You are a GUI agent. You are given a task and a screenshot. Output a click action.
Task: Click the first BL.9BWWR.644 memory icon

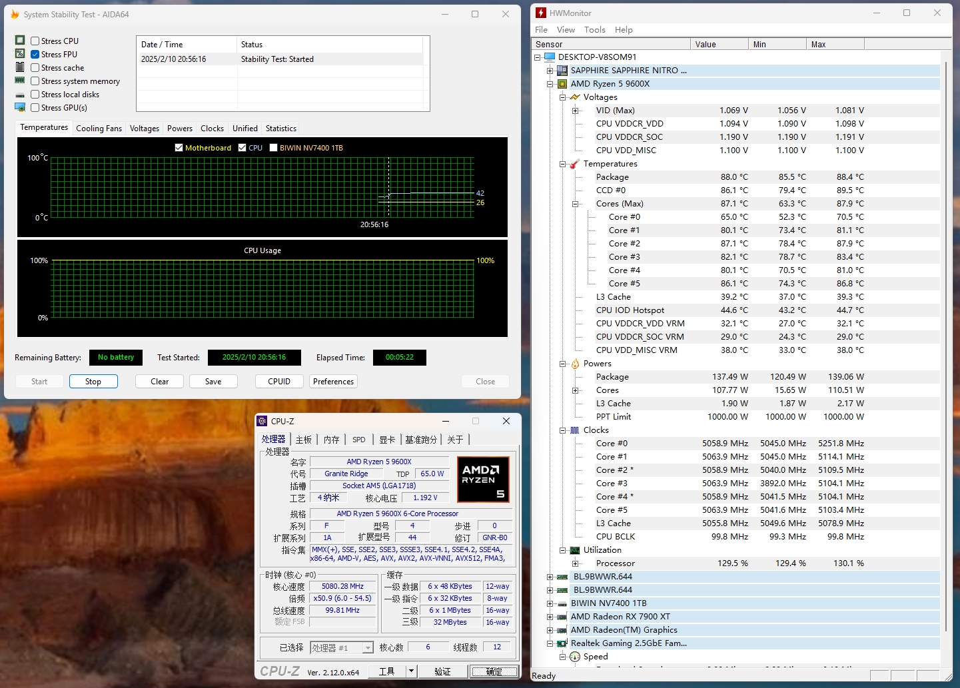pos(562,577)
